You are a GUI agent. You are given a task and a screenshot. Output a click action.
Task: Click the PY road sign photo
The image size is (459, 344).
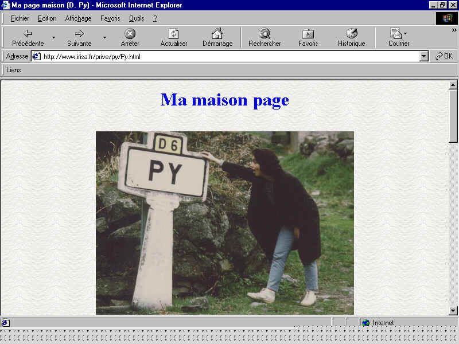[x=225, y=223]
